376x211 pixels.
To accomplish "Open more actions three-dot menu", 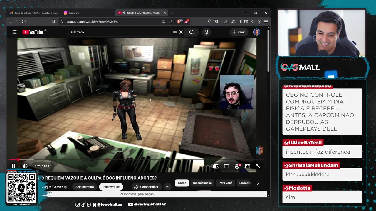I will (x=167, y=187).
